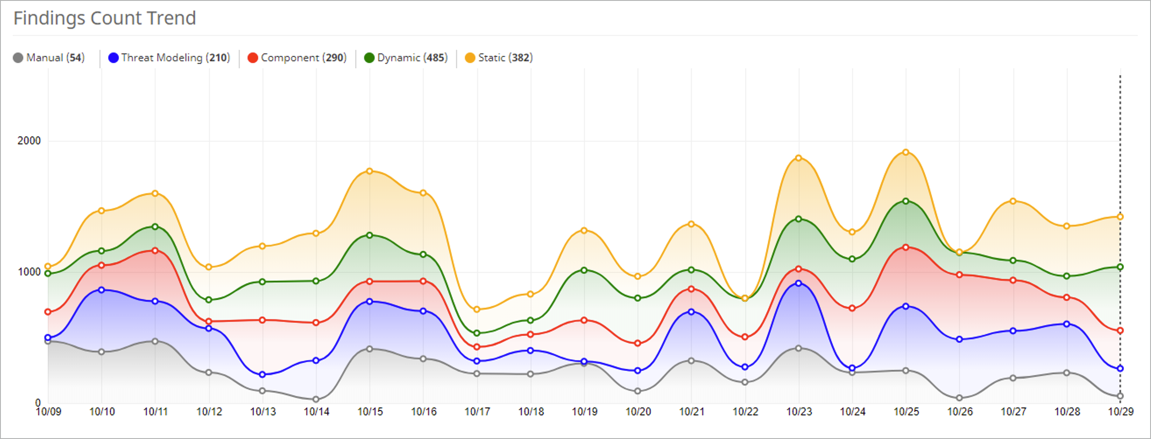Select the Threat Modeling point on 10/21
Screen dimensions: 1151x439
point(691,312)
